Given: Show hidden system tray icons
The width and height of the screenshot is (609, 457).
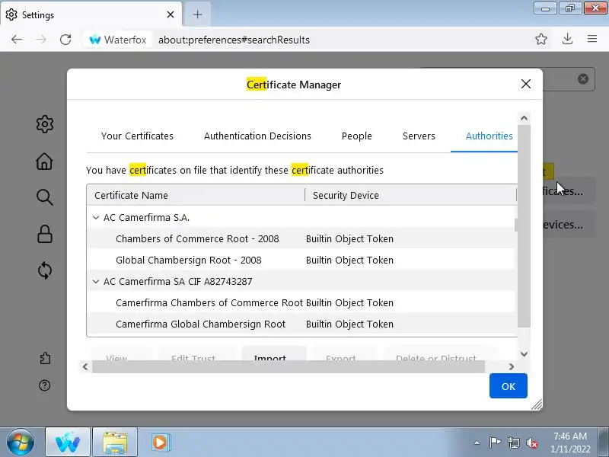Looking at the screenshot, I should (477, 443).
